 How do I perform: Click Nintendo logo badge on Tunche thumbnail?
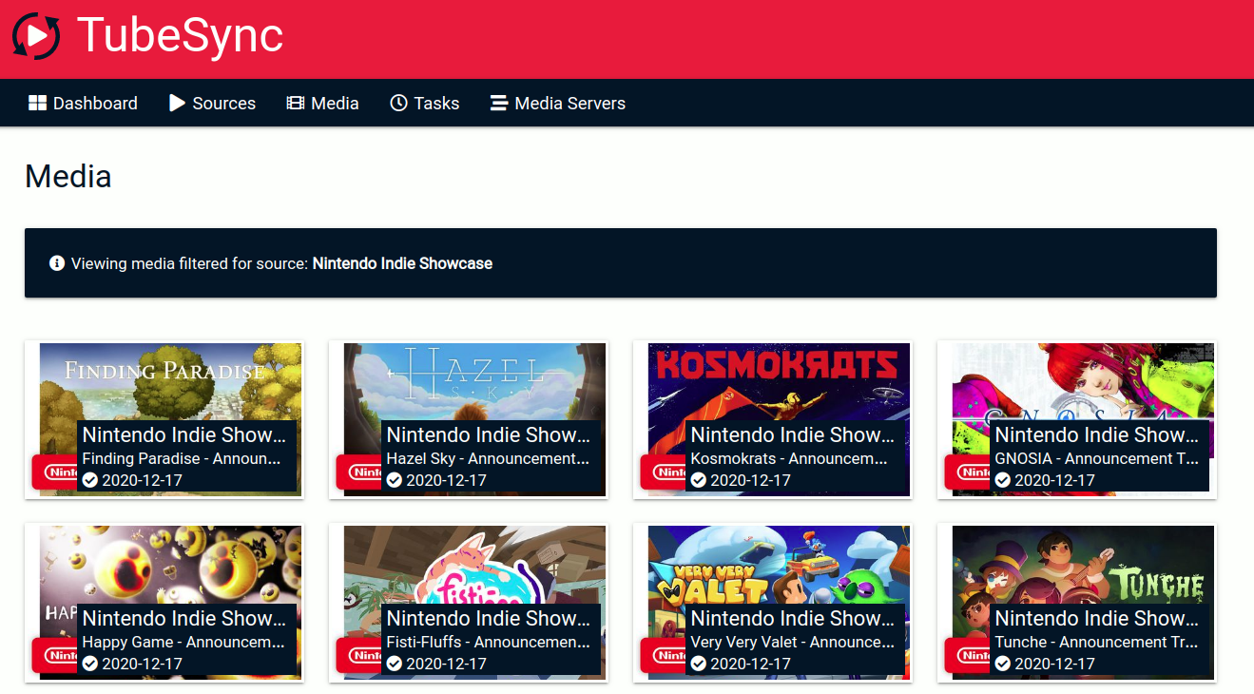(968, 655)
